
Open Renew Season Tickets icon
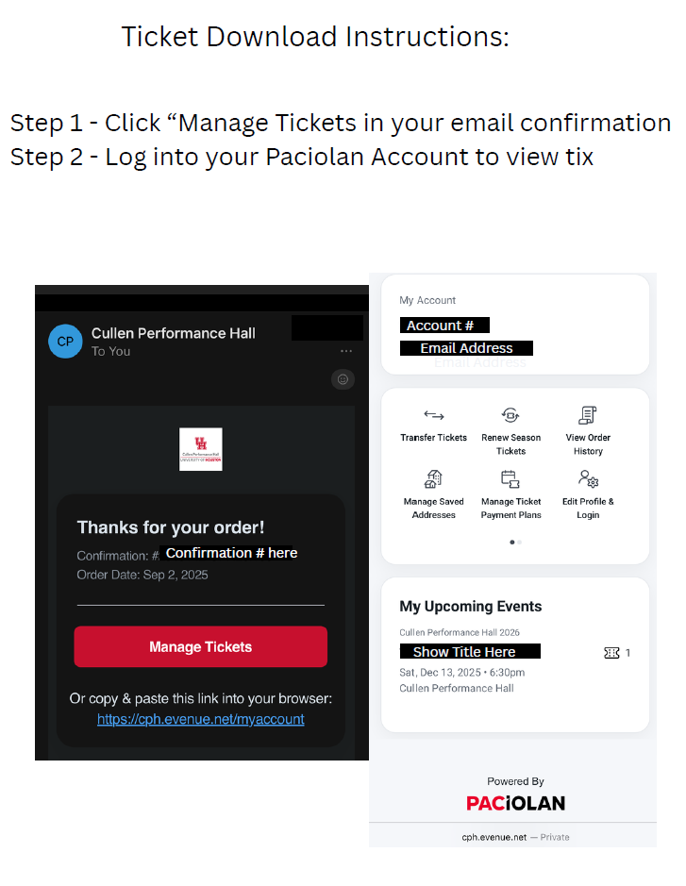point(510,415)
